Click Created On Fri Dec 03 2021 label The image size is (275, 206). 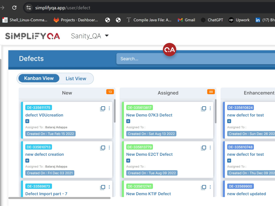pyautogui.click(x=50, y=173)
